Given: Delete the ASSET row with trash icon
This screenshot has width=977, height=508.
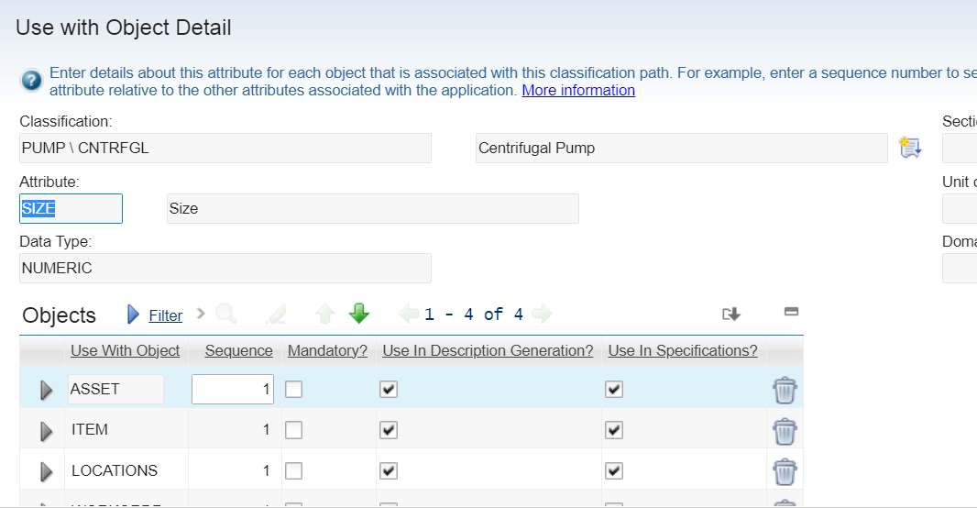Looking at the screenshot, I should click(785, 390).
